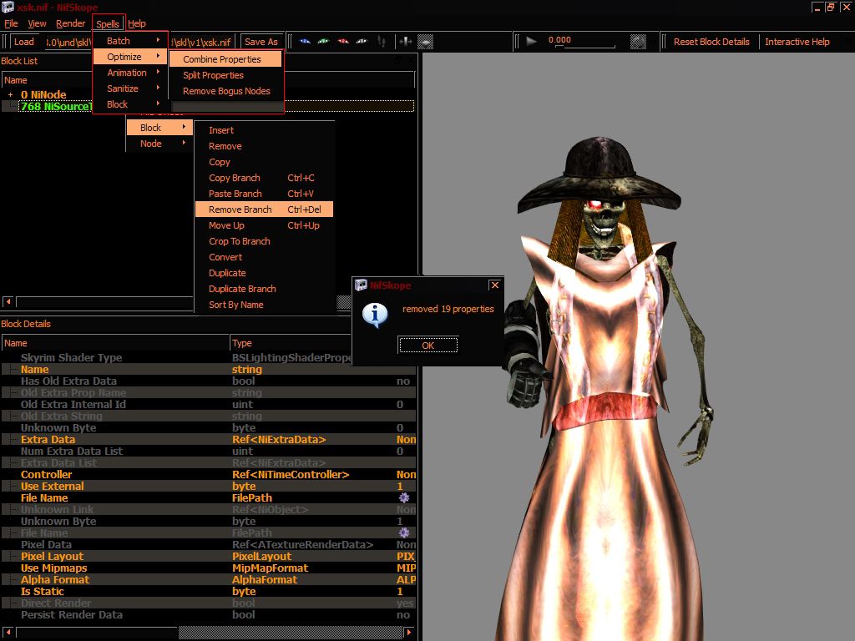
Task: Click the flip/mirror arrows toolbar icon
Action: click(x=405, y=42)
